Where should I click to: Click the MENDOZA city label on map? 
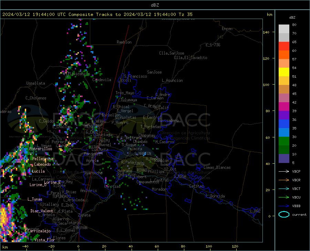click(92, 126)
